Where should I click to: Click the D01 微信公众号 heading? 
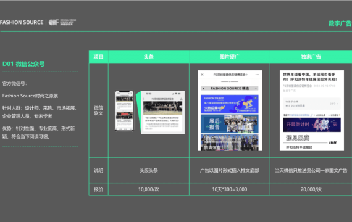[x=23, y=64]
